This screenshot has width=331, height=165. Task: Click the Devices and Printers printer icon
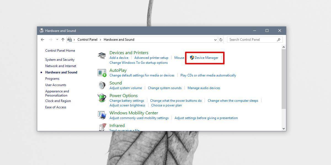(102, 55)
